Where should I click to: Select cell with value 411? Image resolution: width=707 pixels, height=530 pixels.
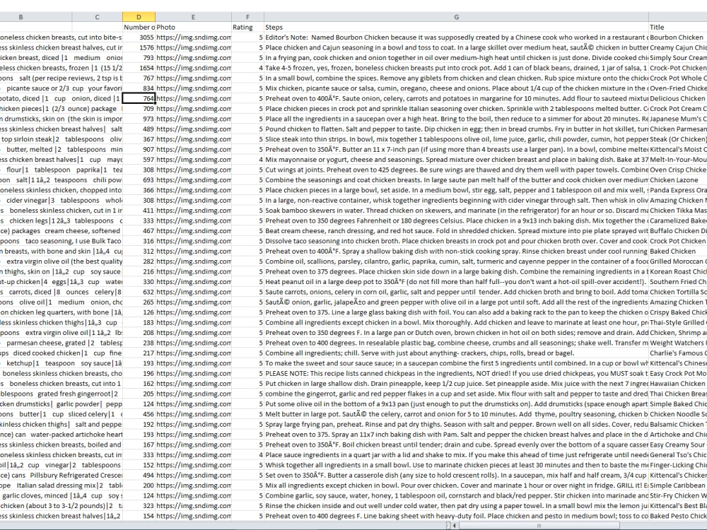pos(139,211)
